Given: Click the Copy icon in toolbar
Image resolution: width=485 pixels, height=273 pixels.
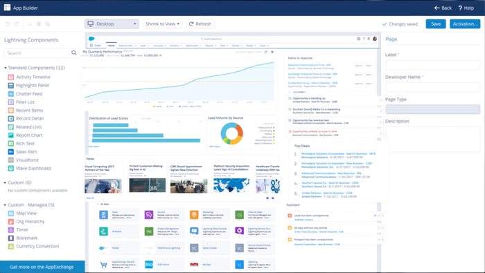Looking at the screenshot, I should coord(48,23).
